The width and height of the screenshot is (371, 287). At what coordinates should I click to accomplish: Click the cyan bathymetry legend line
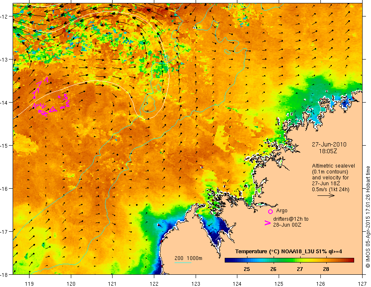pos(183,263)
